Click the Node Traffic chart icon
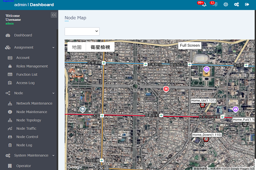 point(10,128)
